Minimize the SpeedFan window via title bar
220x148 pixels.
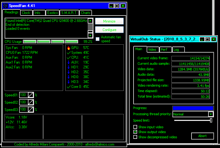point(111,6)
